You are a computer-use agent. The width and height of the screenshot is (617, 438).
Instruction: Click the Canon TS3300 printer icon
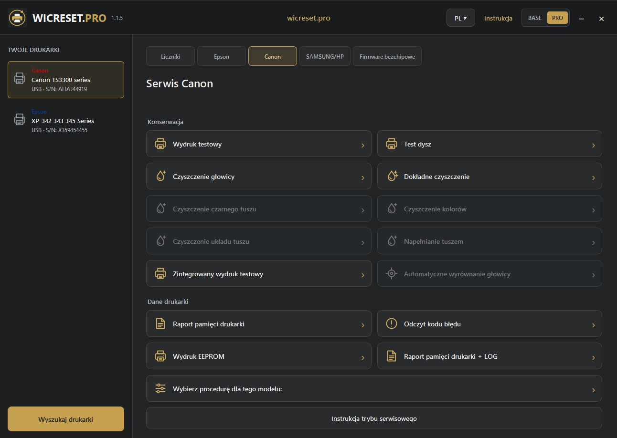click(x=20, y=79)
